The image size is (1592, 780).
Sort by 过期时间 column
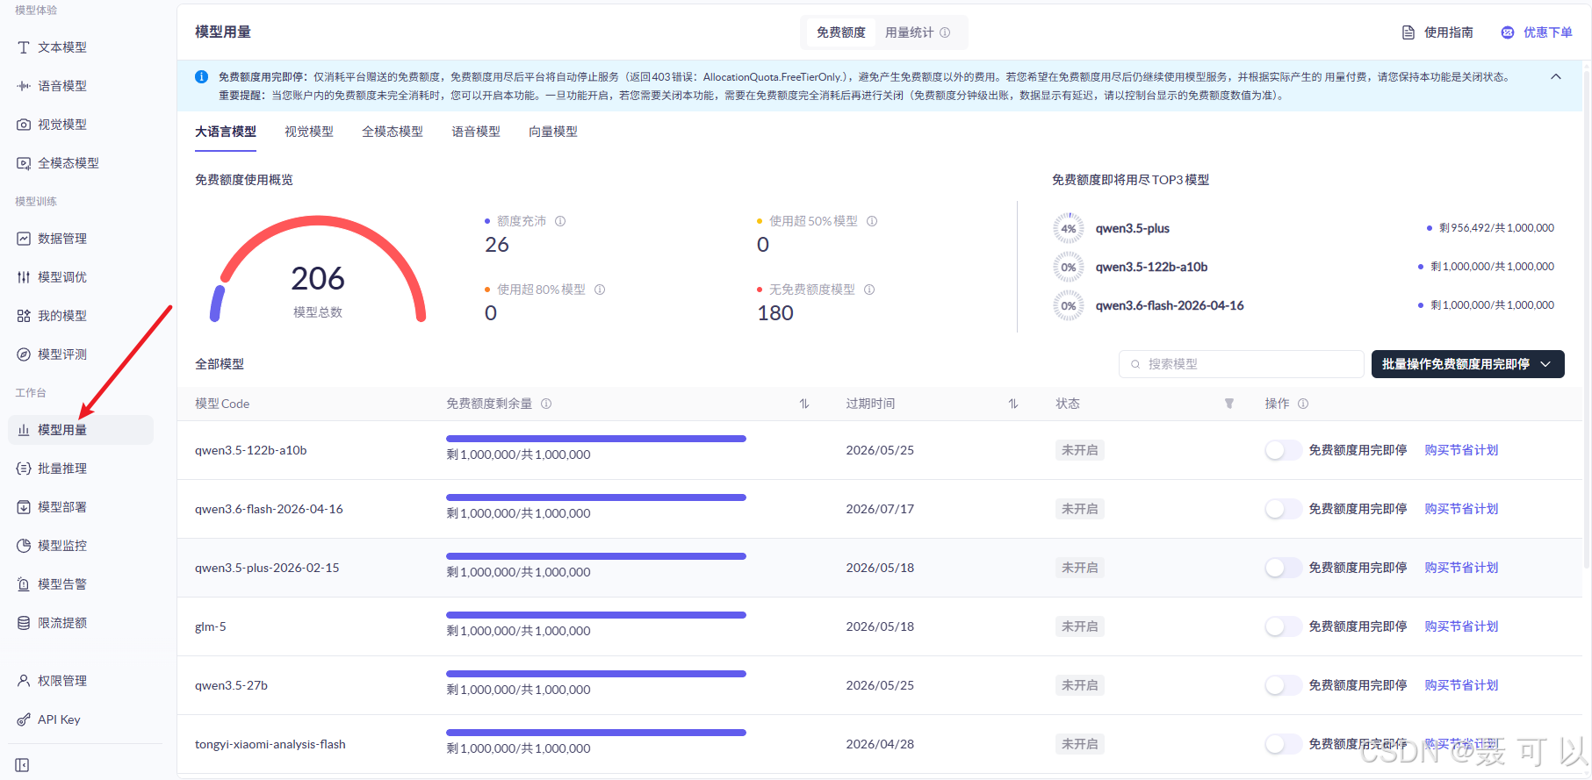[x=1013, y=404]
